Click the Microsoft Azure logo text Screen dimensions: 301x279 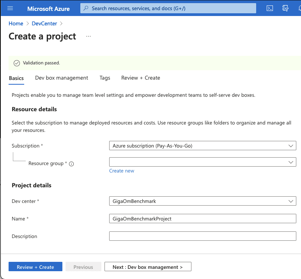point(48,9)
